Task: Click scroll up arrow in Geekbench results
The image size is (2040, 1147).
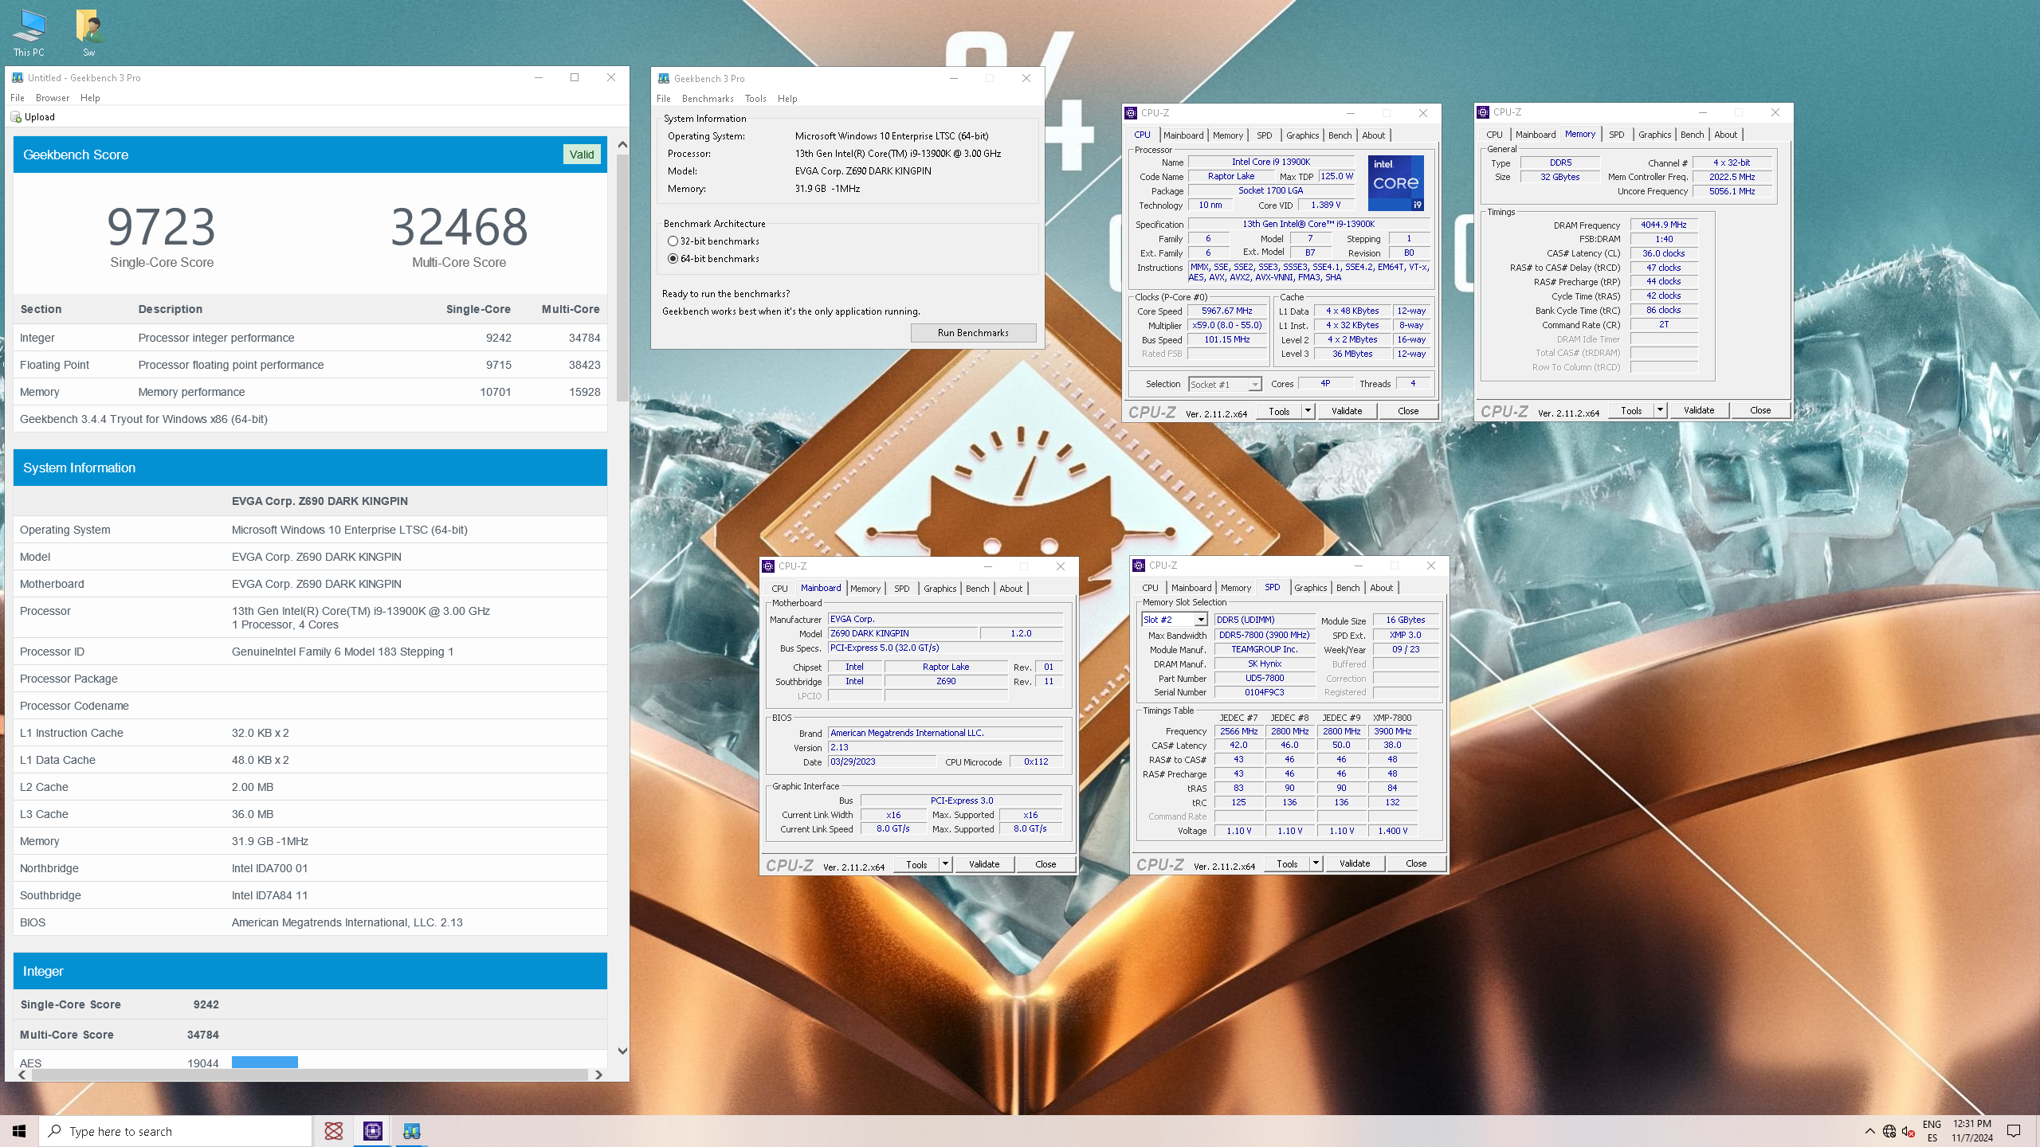Action: [x=622, y=145]
